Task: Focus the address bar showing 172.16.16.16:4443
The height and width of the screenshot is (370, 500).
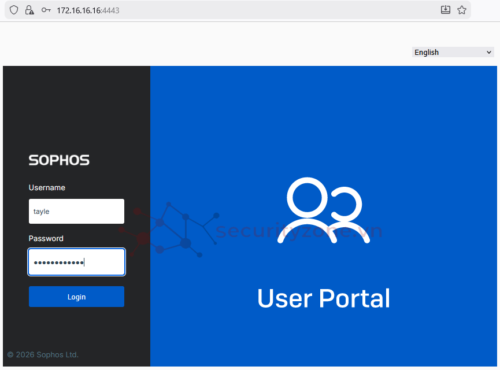Action: pos(231,10)
